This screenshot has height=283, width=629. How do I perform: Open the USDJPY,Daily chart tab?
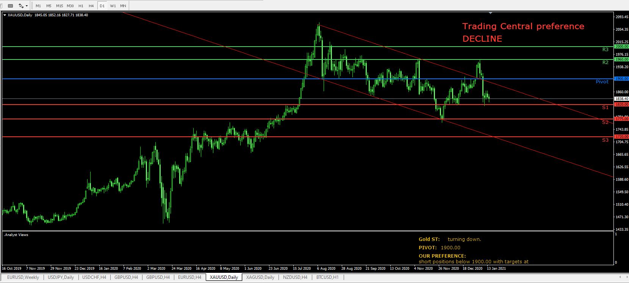tap(61, 277)
